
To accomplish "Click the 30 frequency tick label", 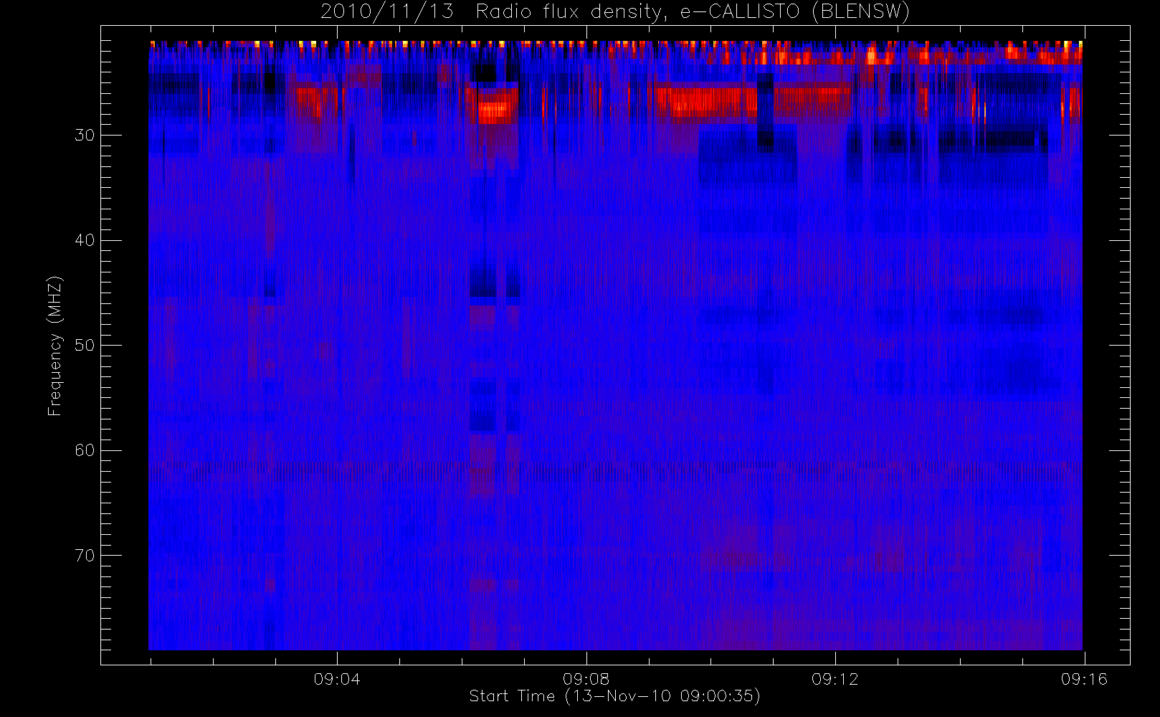I will (85, 136).
